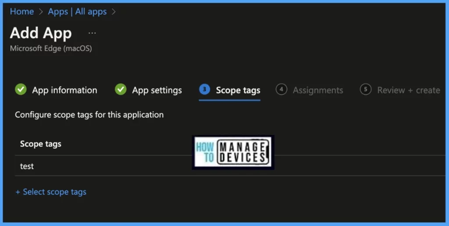
Task: Select the Scope tags tab
Action: [238, 90]
